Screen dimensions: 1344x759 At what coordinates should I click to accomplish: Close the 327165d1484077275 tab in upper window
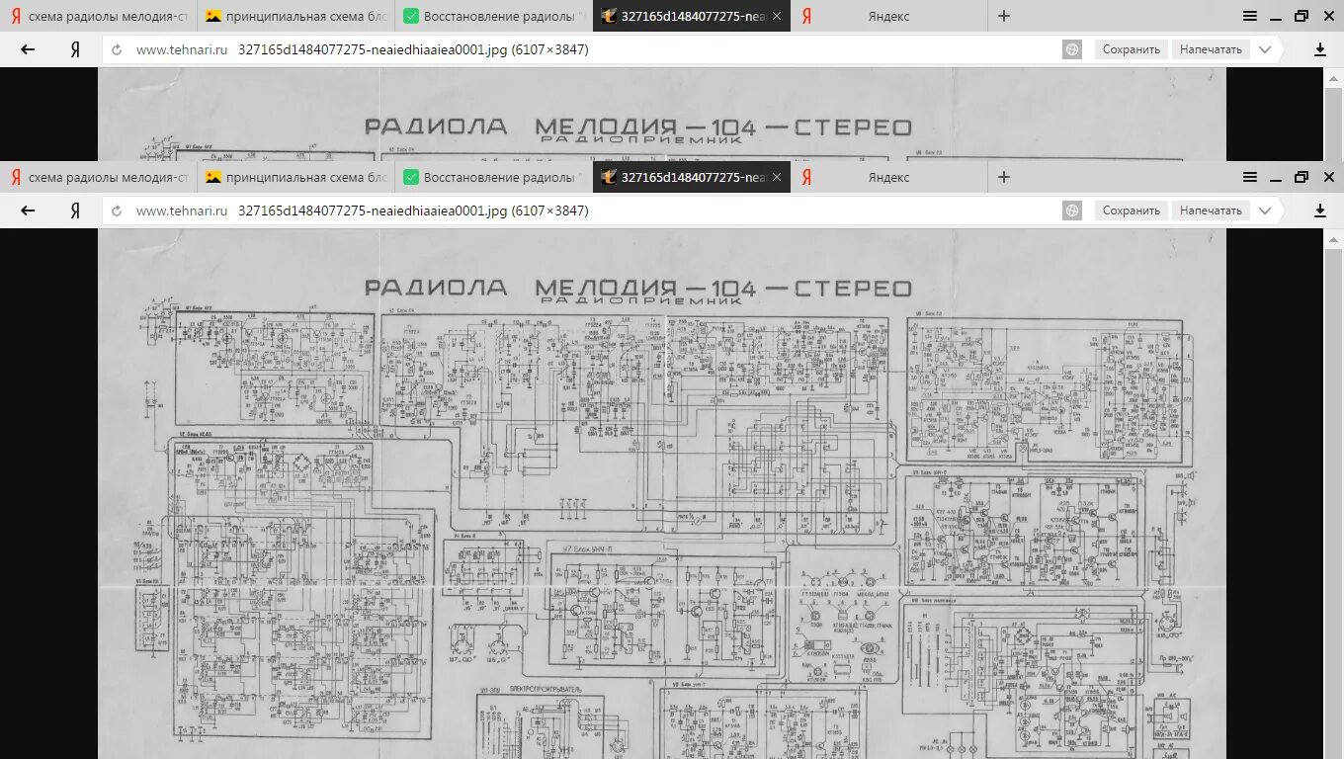coord(777,16)
